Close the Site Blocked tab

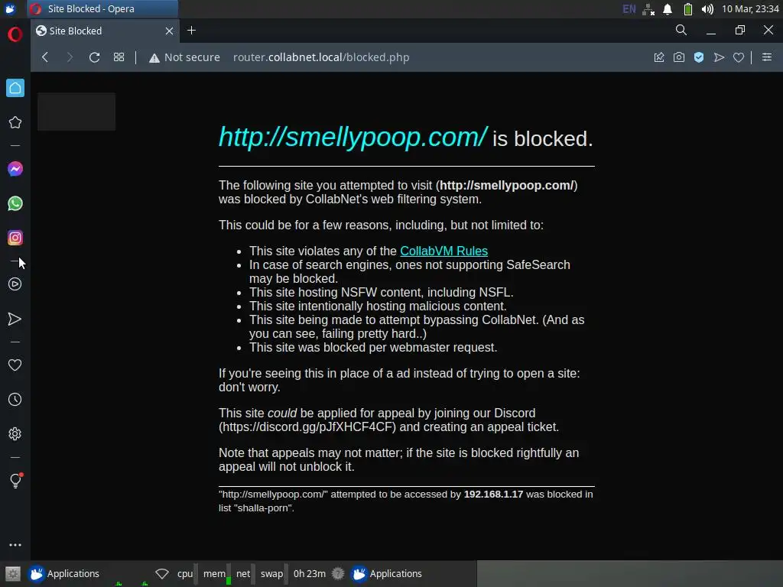click(x=169, y=31)
